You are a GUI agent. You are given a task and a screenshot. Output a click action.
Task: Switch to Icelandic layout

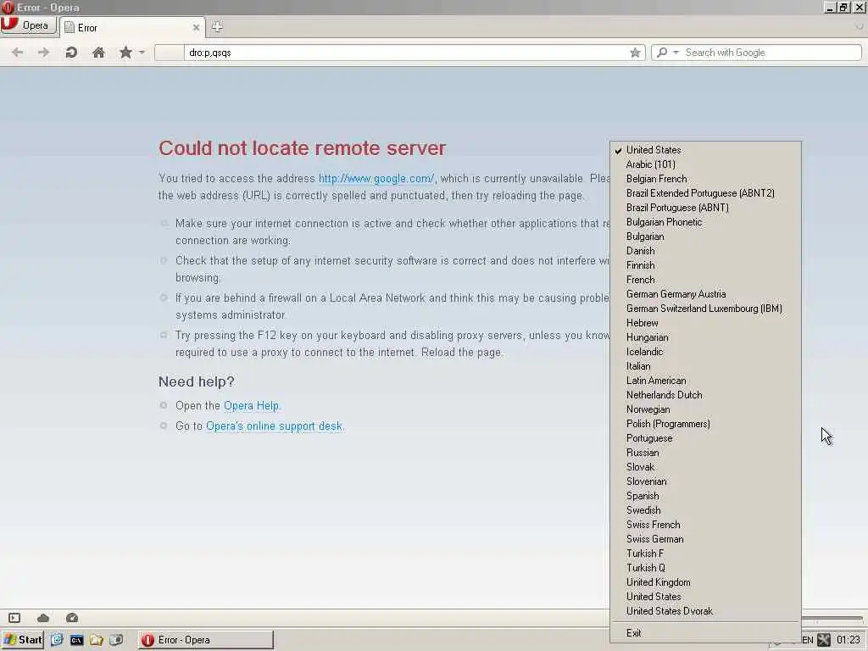tap(706, 352)
